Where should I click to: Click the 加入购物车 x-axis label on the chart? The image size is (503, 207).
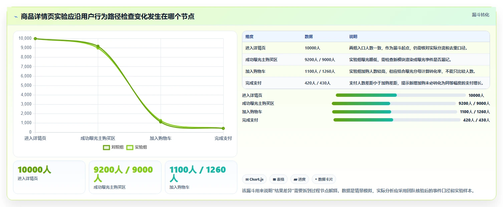[x=161, y=138]
